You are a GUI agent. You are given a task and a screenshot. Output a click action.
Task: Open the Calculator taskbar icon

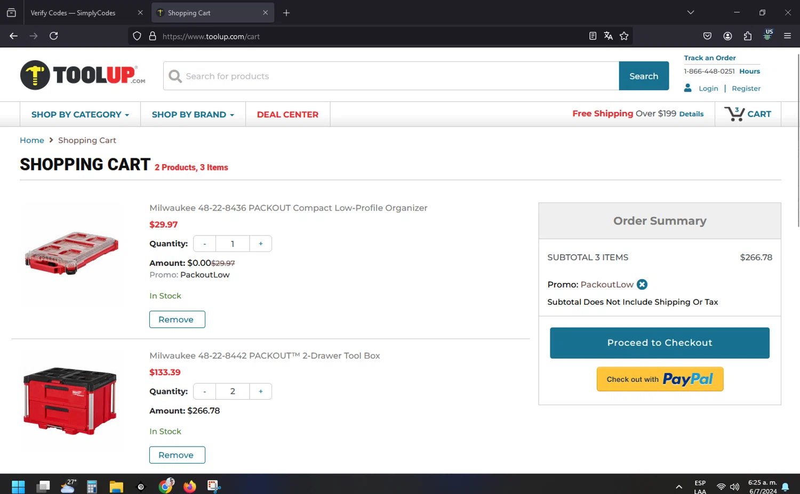pos(92,487)
